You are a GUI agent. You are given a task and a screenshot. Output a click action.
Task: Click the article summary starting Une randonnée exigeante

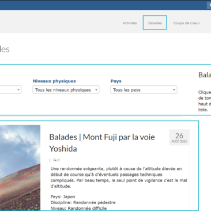coord(119,178)
